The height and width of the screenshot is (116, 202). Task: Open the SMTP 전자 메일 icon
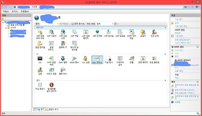pos(131,34)
